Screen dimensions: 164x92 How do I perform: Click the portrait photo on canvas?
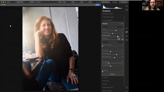tap(50, 49)
